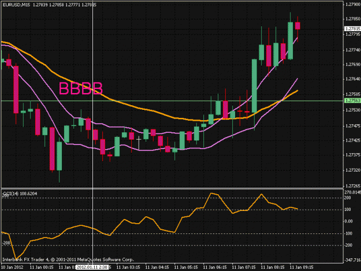The height and width of the screenshot is (271, 361).
Task: Click the 11 Jan 09:15 time label
Action: pos(302,268)
